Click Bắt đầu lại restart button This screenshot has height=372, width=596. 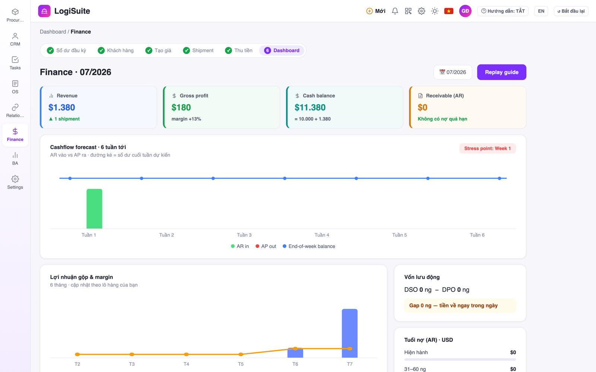(571, 11)
